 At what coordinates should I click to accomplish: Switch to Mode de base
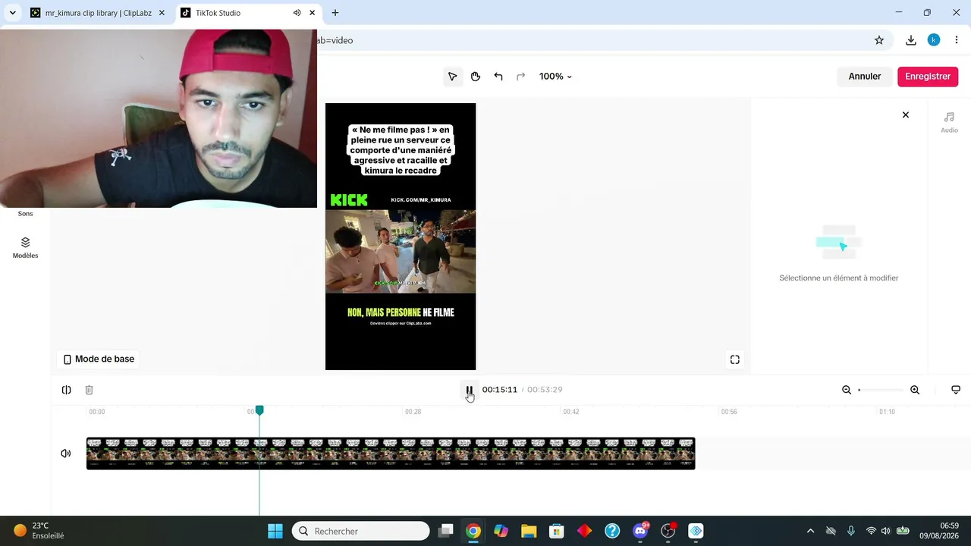tap(99, 359)
